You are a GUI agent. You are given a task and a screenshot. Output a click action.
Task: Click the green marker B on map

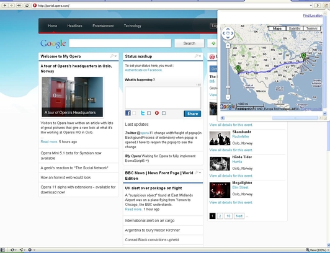pyautogui.click(x=238, y=69)
